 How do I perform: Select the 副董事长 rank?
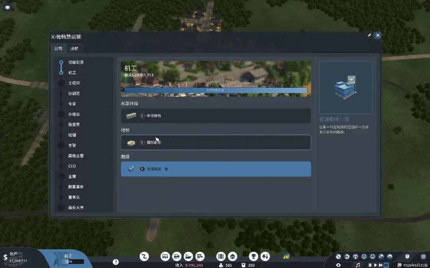coord(76,187)
